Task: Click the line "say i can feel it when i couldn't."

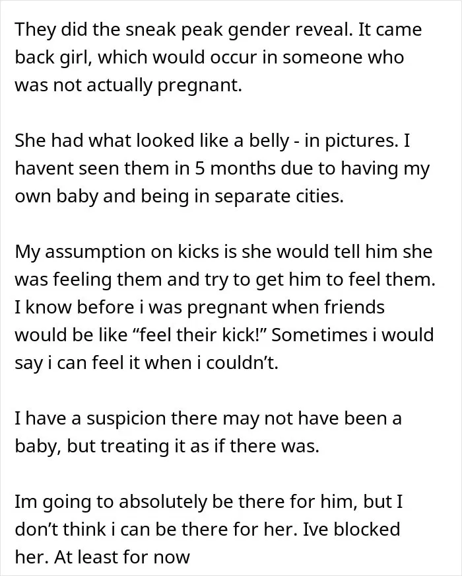Action: 147,362
